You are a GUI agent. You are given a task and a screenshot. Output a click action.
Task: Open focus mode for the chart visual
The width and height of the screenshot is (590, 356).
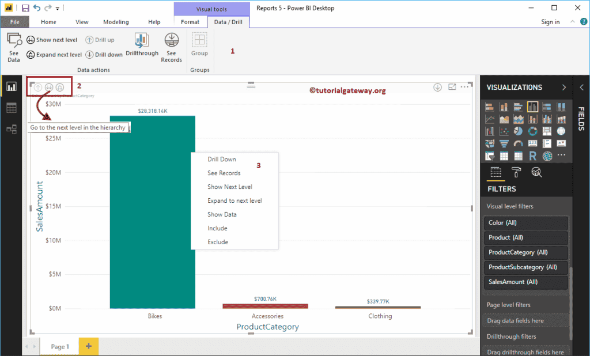click(452, 87)
